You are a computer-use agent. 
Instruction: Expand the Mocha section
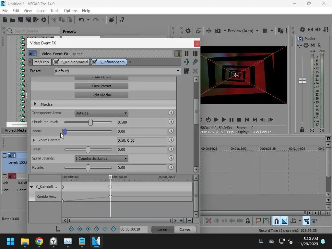point(35,104)
